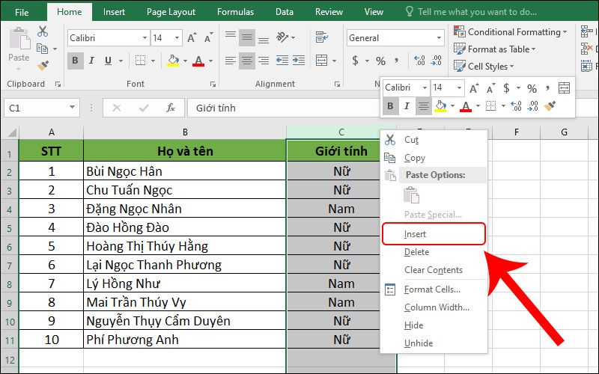Viewport: 599px width, 374px height.
Task: Increase indent in Alignment group
Action: (299, 61)
